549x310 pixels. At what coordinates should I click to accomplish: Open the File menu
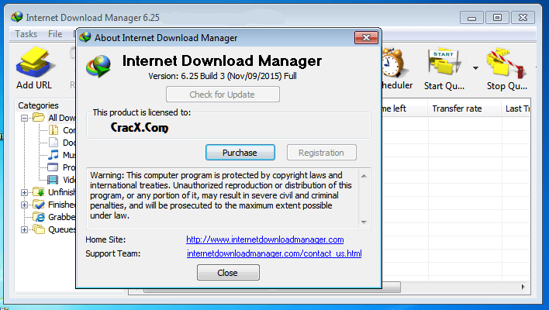pos(55,34)
